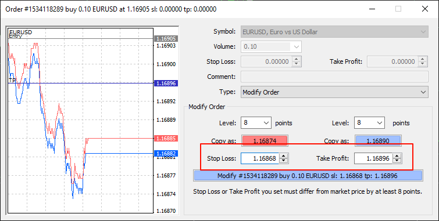Click the Comment text field
This screenshot has width=439, height=221.
point(334,76)
